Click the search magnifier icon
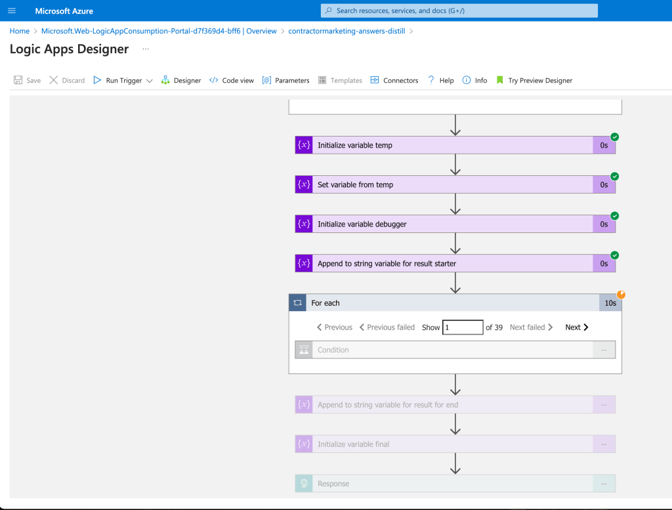Screen dimensions: 672x510 click(x=329, y=11)
